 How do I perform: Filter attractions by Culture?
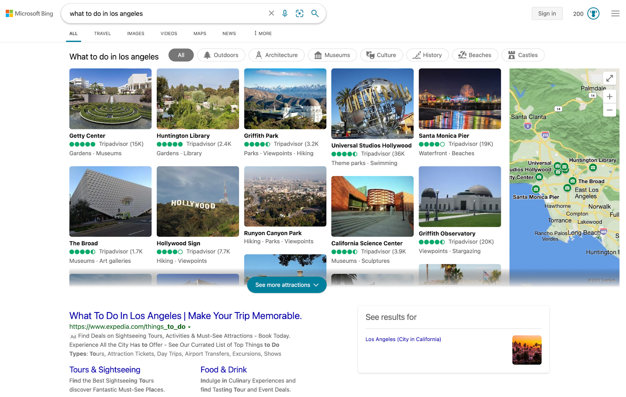tap(381, 55)
